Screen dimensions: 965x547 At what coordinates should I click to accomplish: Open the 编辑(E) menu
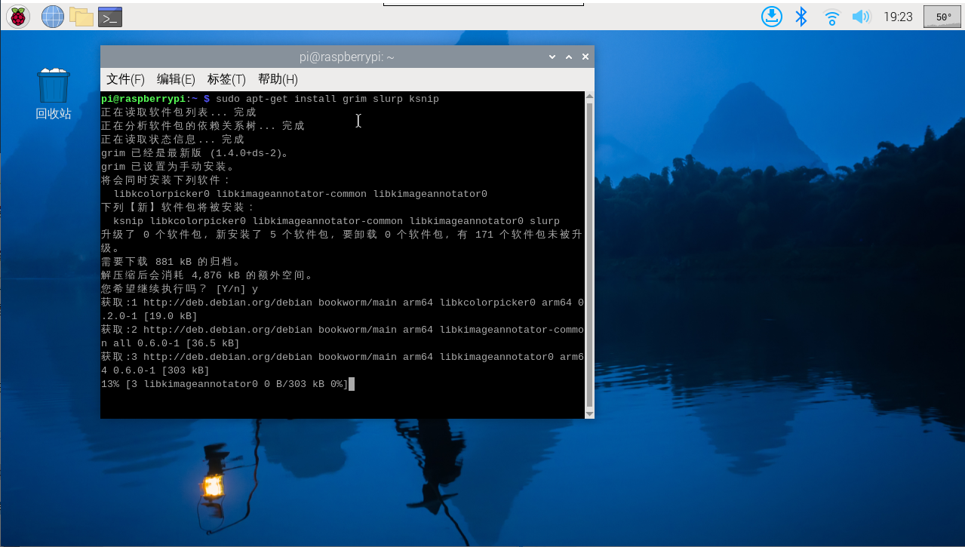pyautogui.click(x=176, y=79)
